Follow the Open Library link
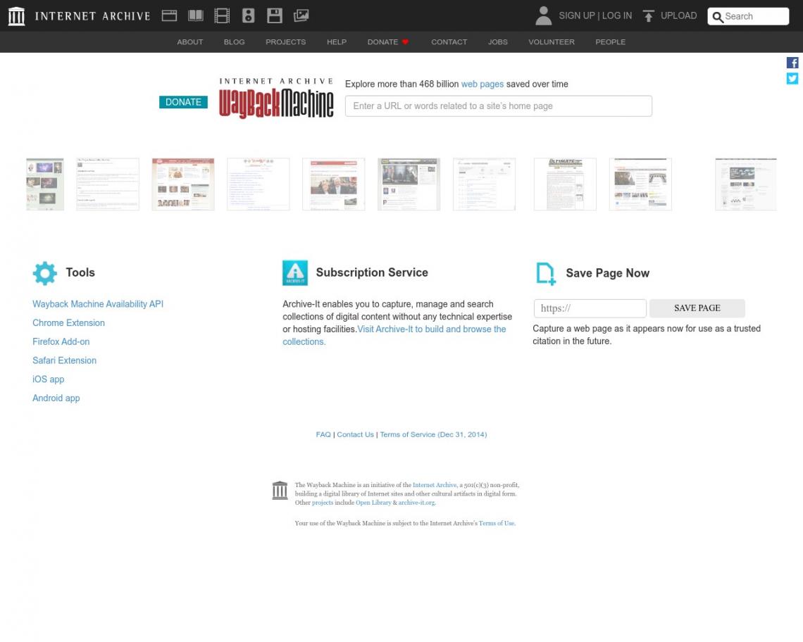803x642 pixels. click(x=373, y=503)
